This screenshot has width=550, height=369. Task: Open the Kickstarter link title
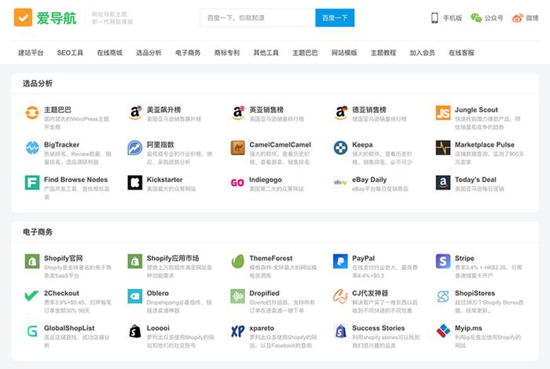pyautogui.click(x=164, y=180)
